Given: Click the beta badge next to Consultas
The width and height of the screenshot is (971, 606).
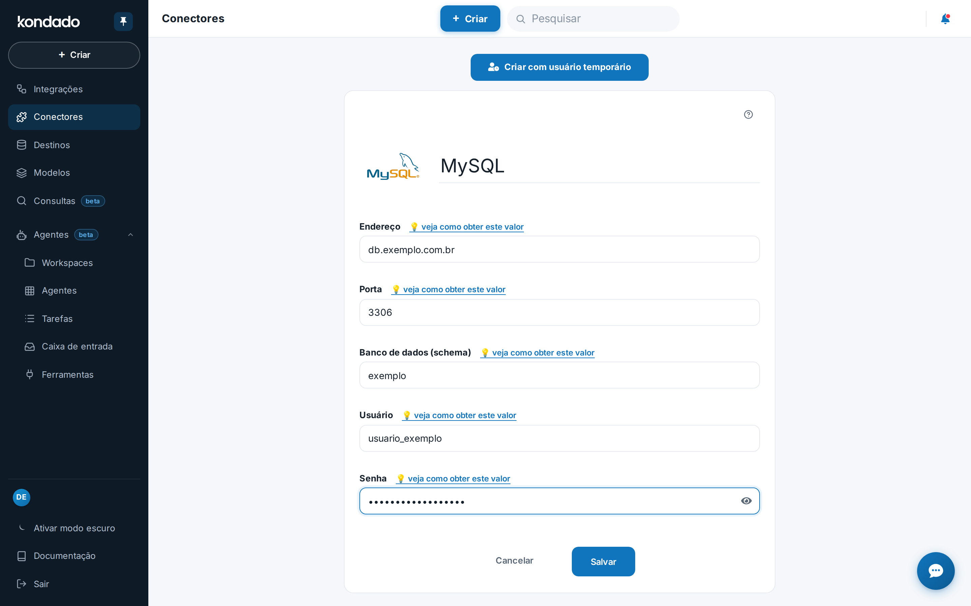Looking at the screenshot, I should point(93,201).
